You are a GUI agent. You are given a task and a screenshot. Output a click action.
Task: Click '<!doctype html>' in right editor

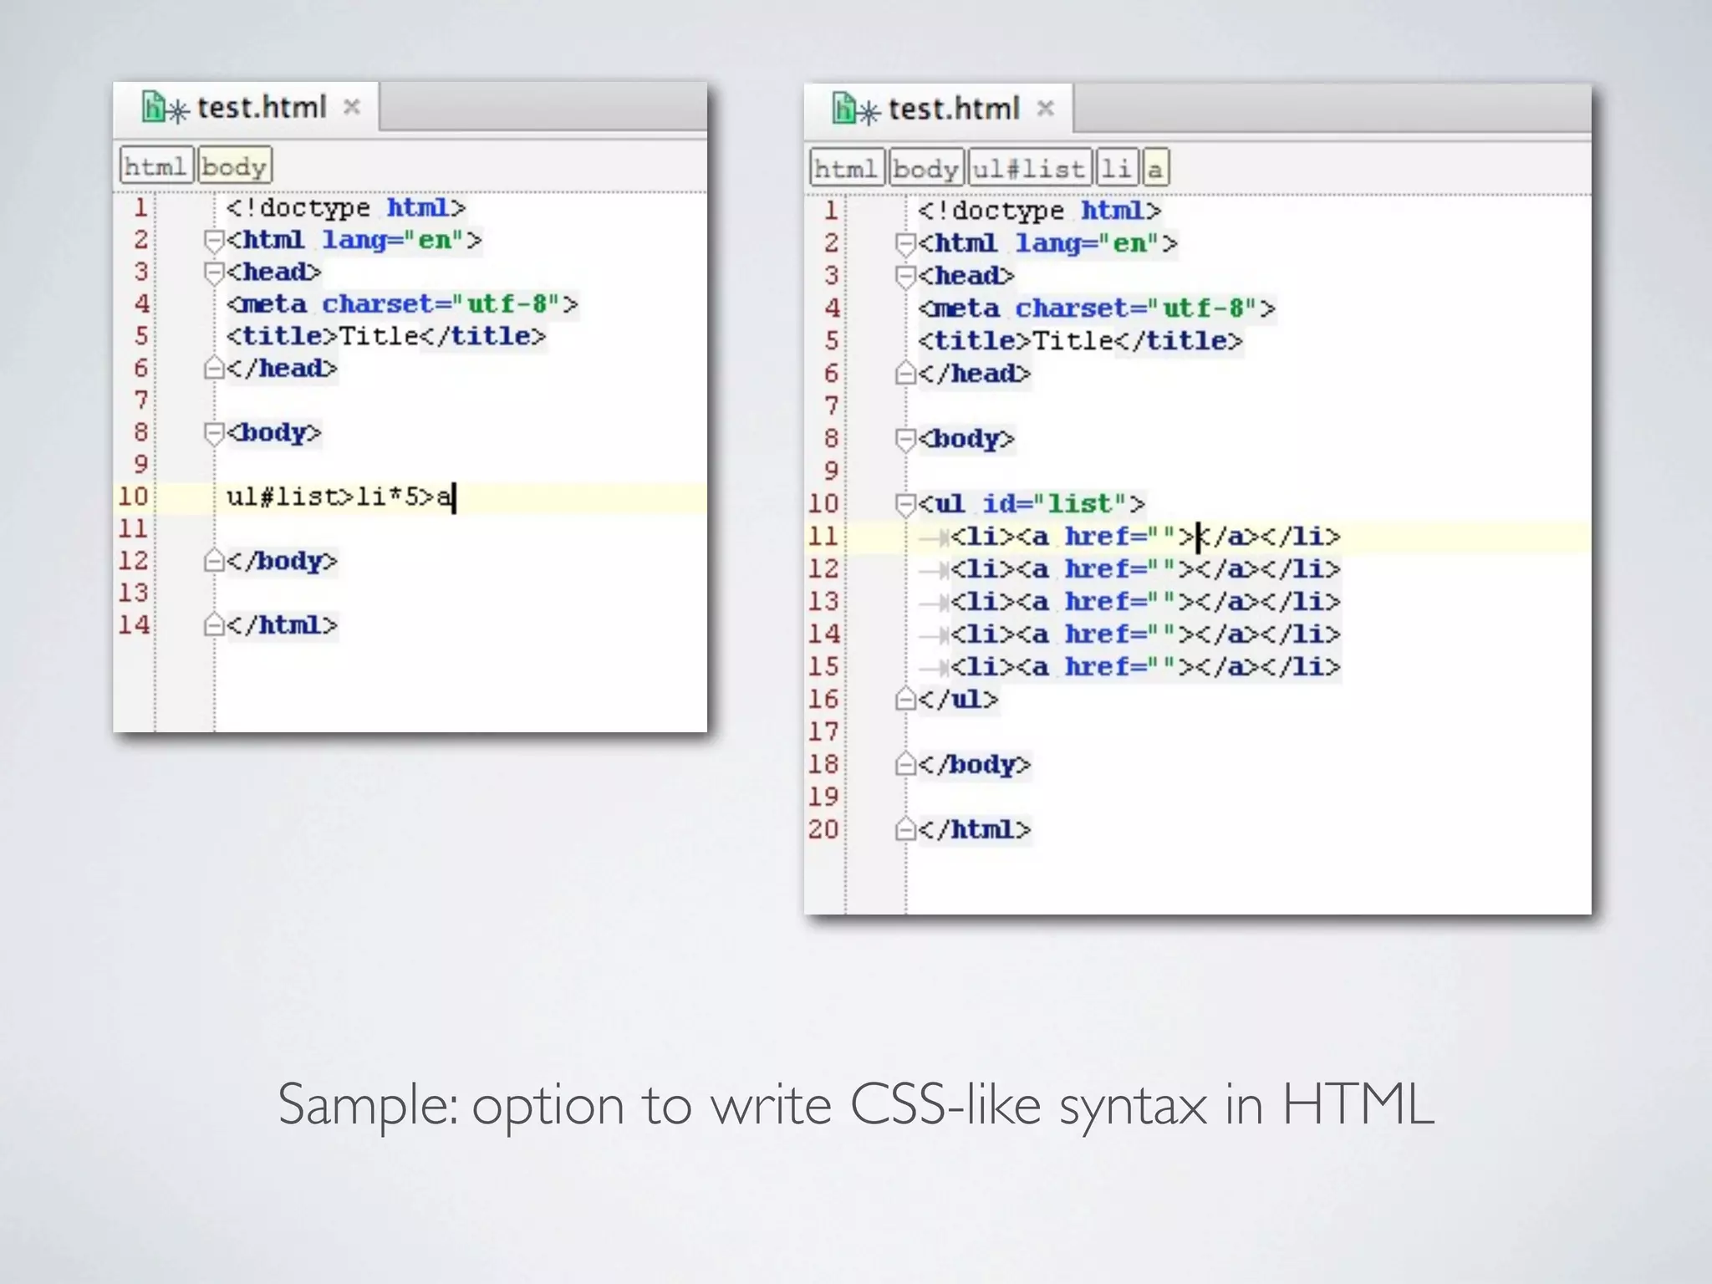coord(1039,211)
